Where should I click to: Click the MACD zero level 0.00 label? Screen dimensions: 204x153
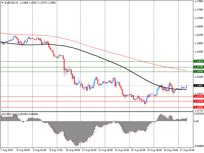[196, 121]
